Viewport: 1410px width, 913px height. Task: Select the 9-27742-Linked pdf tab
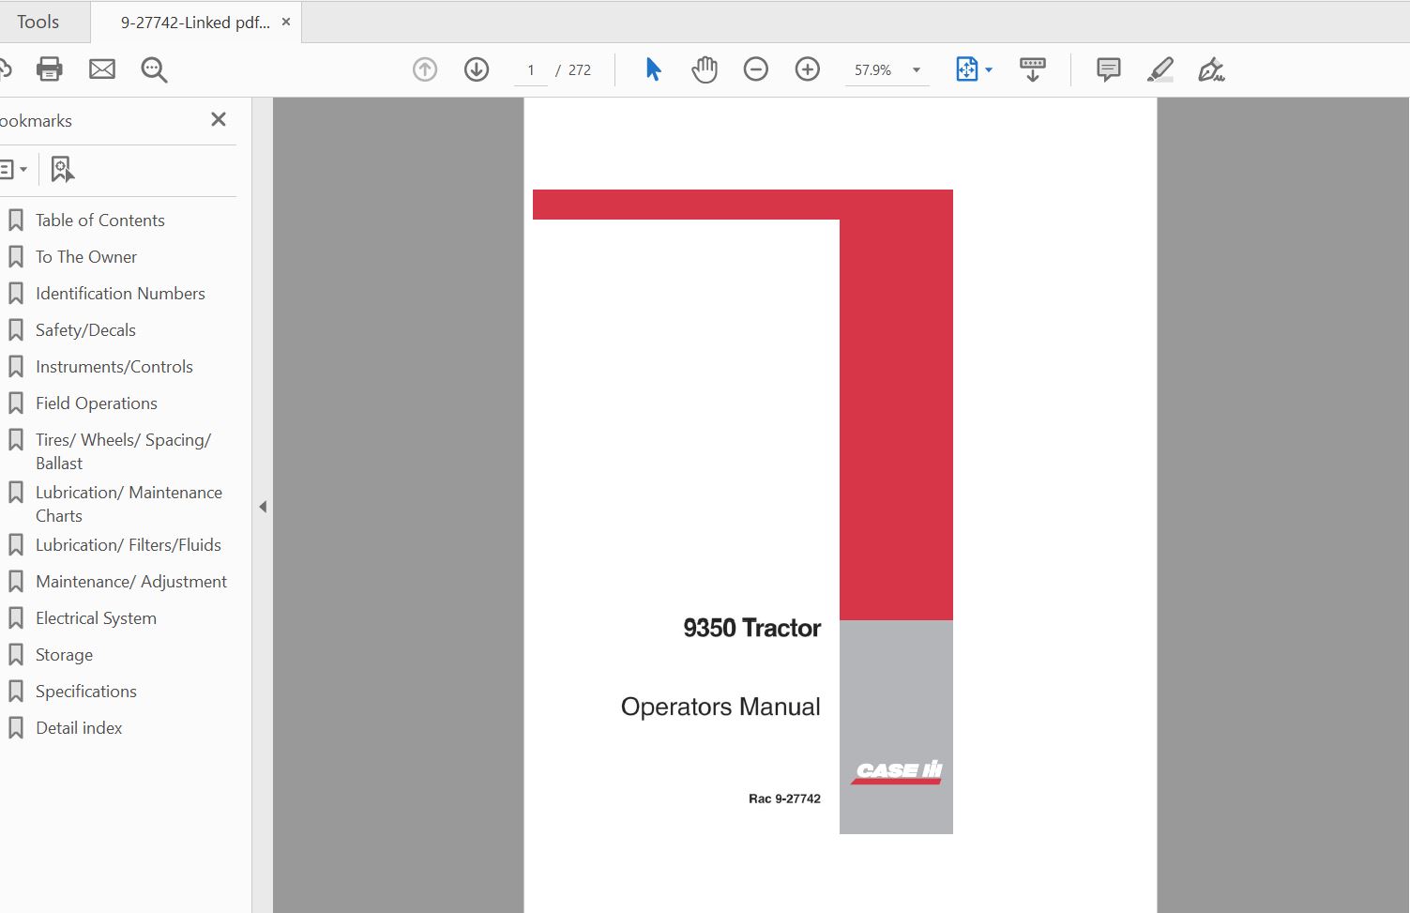pos(192,21)
